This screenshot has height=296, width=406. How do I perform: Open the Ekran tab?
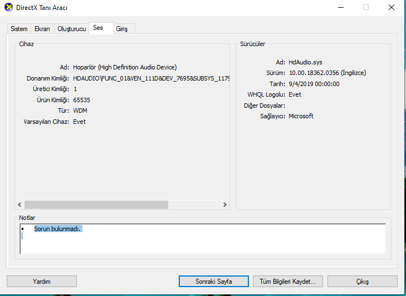[42, 29]
